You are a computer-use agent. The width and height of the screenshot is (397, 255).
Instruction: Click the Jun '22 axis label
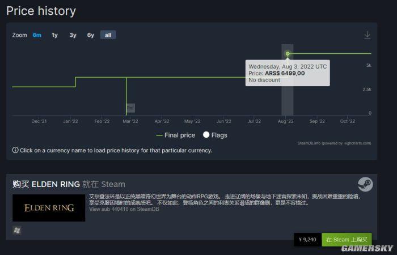coord(223,121)
